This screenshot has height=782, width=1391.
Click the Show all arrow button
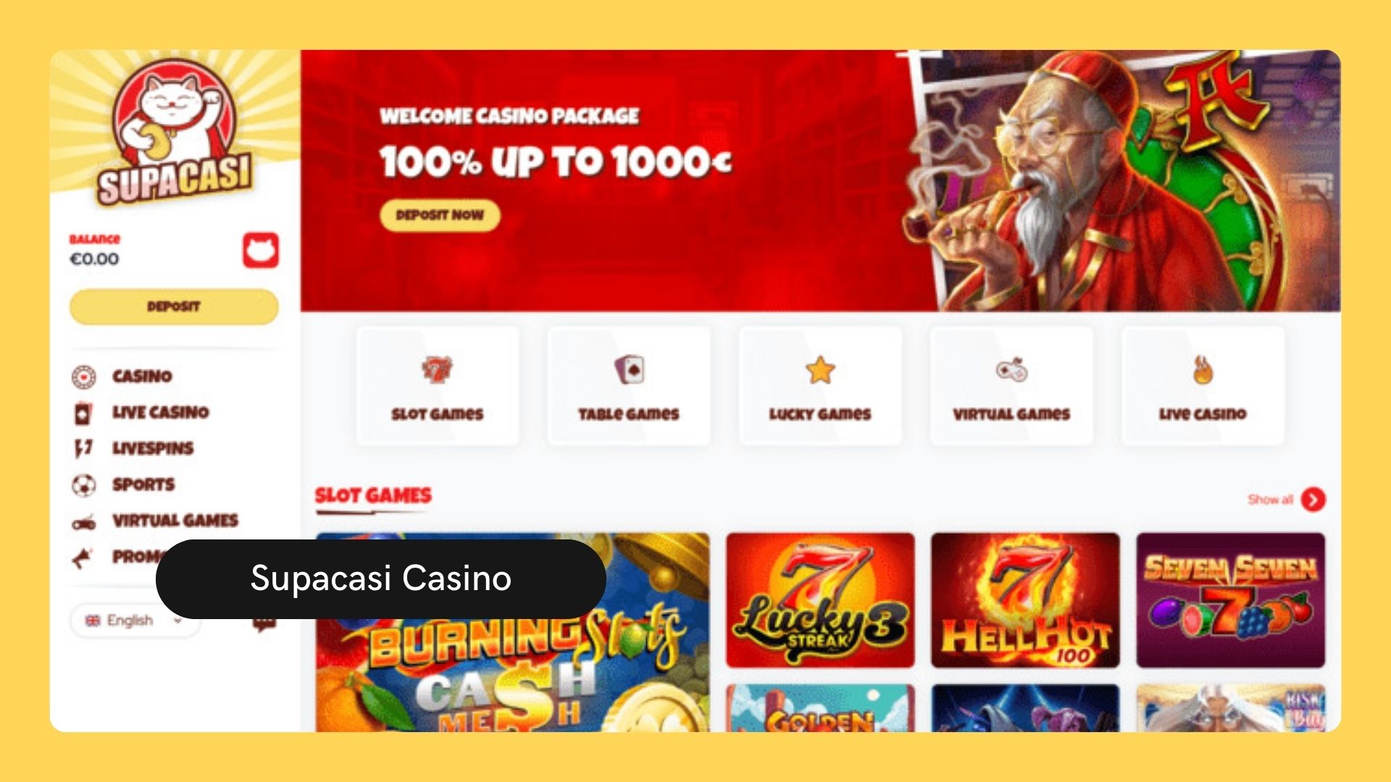click(1313, 500)
